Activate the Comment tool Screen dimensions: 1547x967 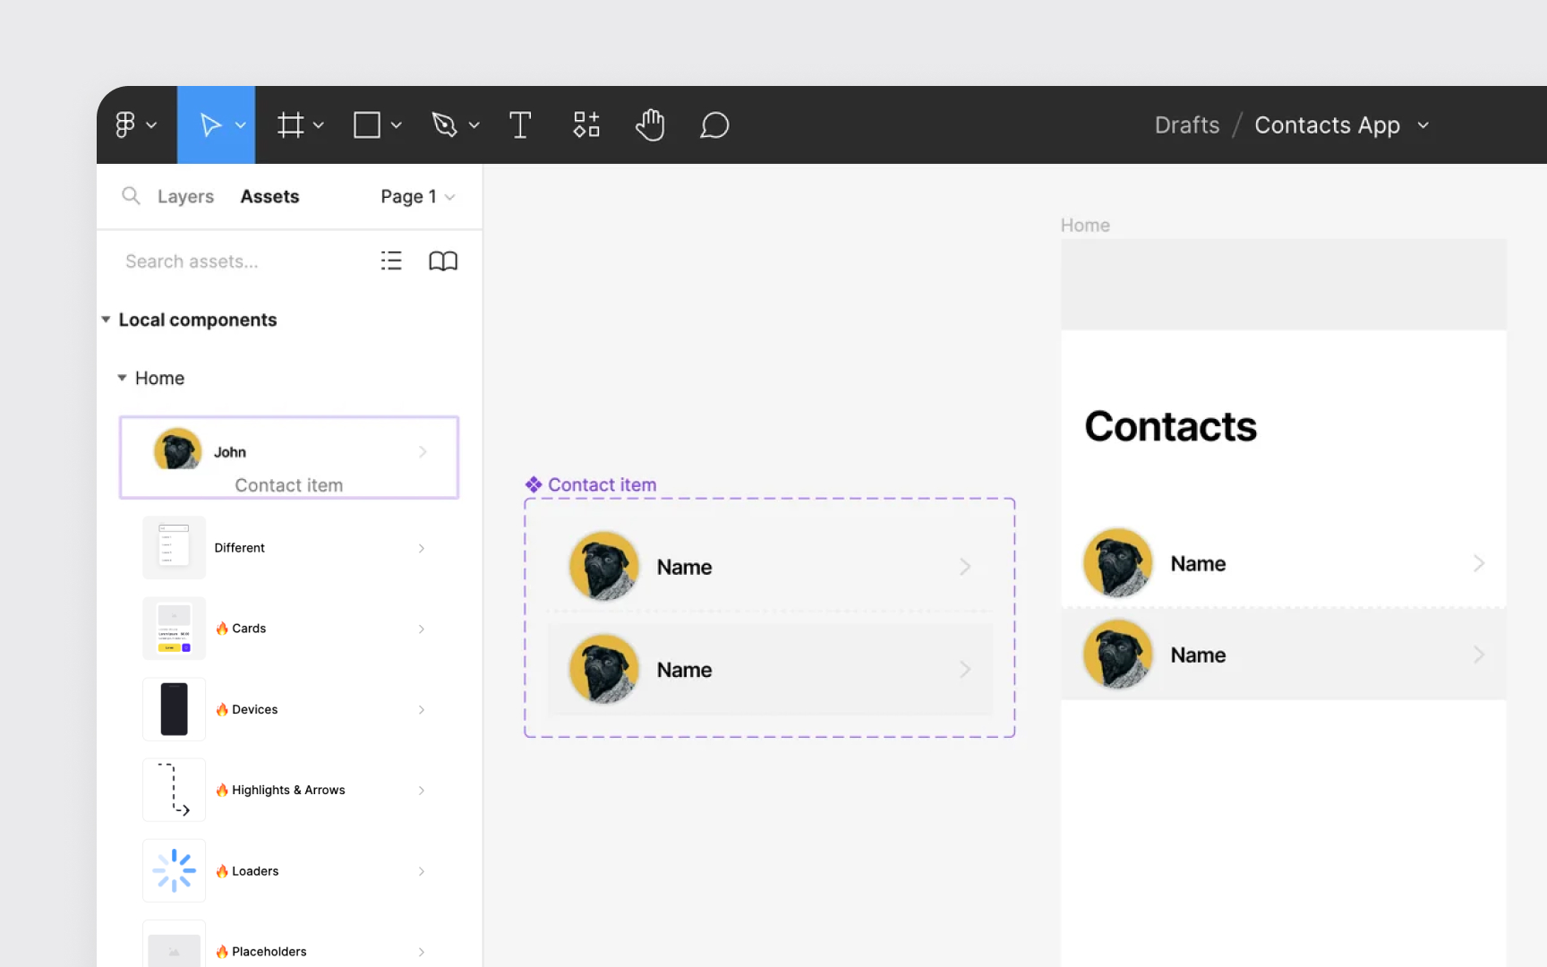click(714, 125)
